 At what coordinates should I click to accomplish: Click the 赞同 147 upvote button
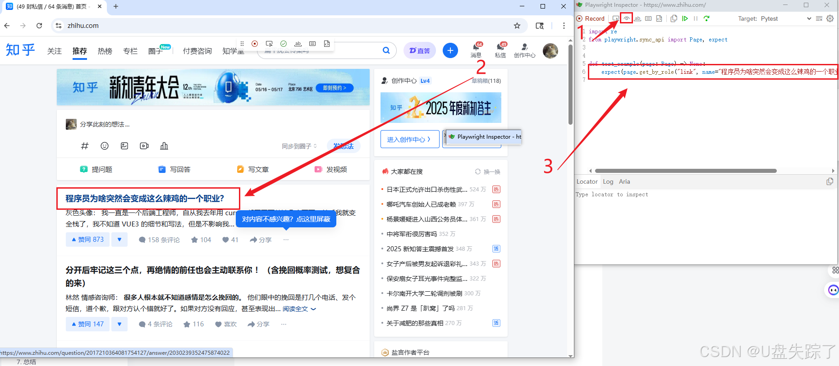coord(87,324)
